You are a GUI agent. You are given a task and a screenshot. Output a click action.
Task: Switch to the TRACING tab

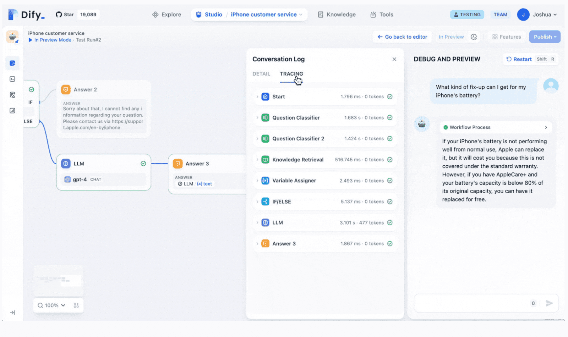pyautogui.click(x=291, y=74)
